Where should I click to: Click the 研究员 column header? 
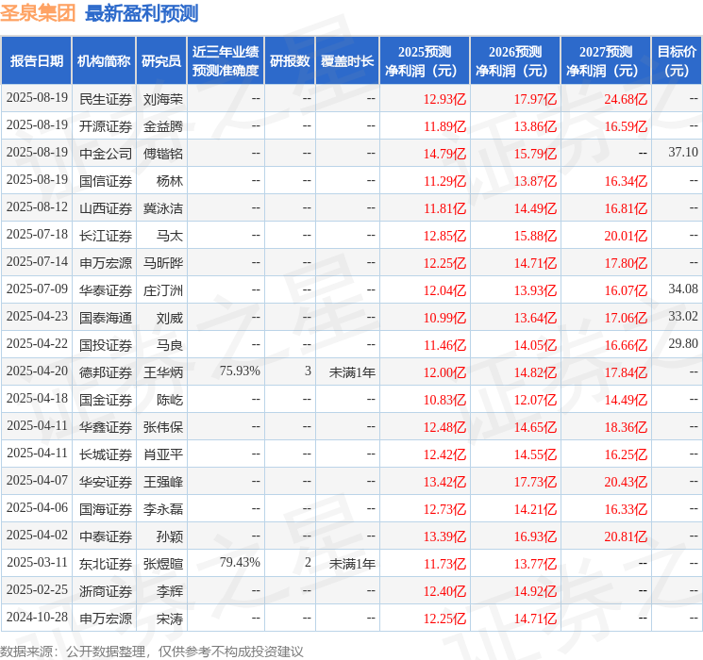pos(161,61)
